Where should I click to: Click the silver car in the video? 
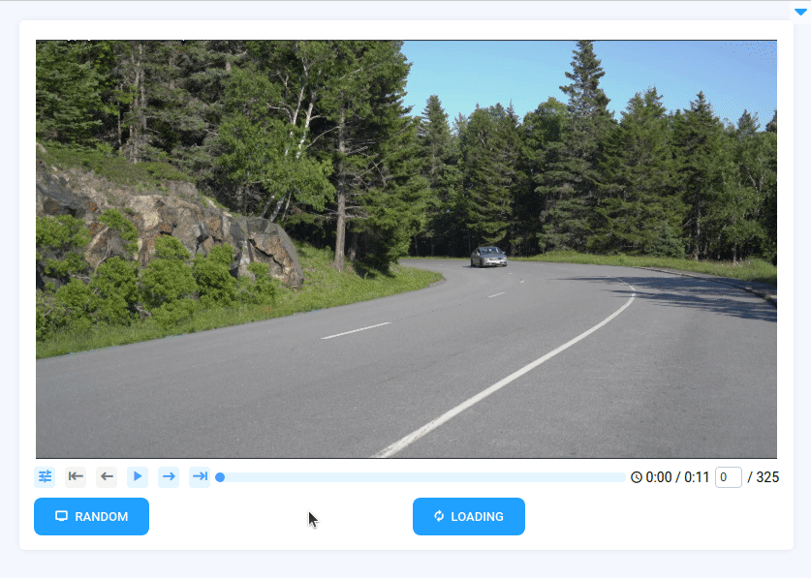click(488, 257)
